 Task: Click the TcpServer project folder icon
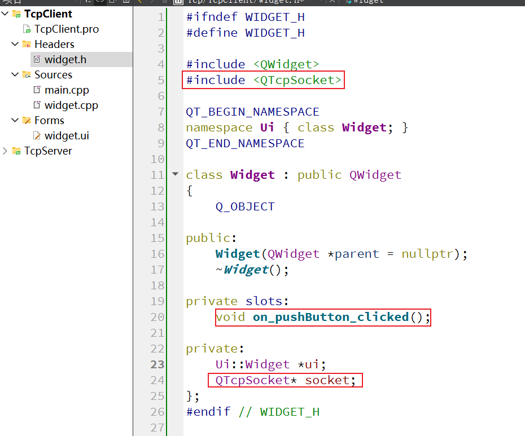(x=16, y=151)
